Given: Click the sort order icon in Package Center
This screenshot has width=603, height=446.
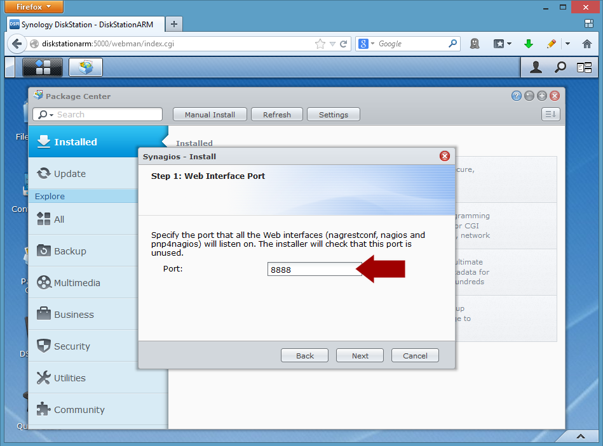Looking at the screenshot, I should (x=551, y=114).
